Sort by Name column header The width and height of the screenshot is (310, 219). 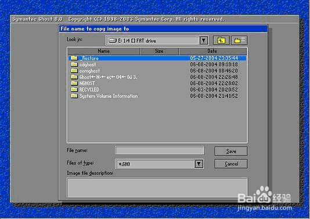[x=103, y=51]
